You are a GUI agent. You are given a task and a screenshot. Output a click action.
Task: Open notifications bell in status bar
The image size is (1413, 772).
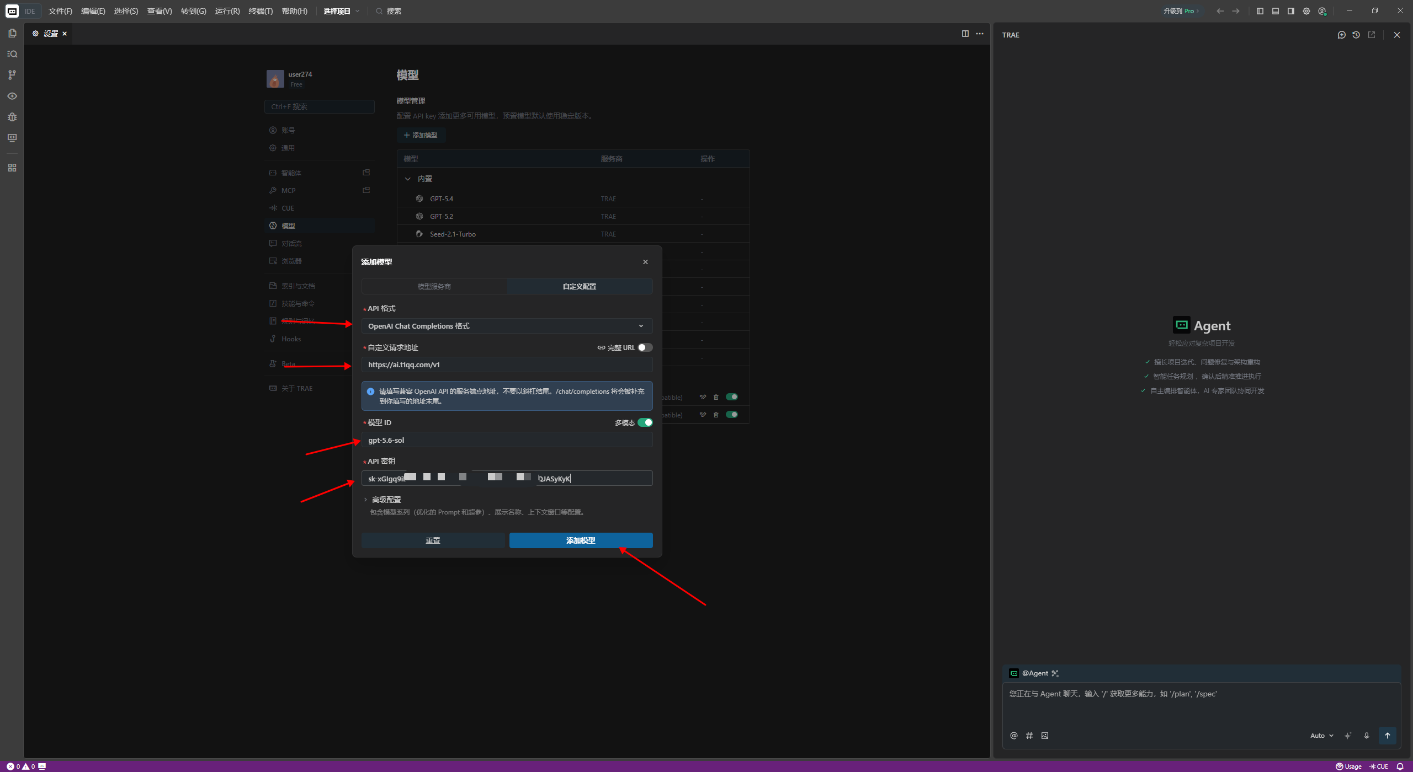coord(1400,766)
